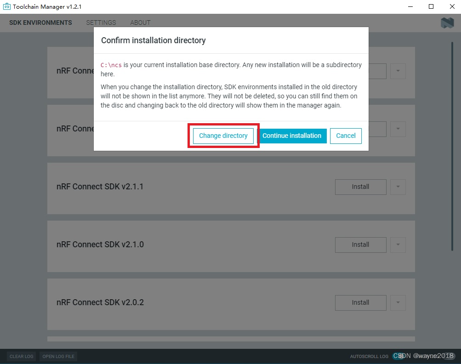Click OPEN LOG FILE button
The height and width of the screenshot is (364, 461).
[58, 356]
